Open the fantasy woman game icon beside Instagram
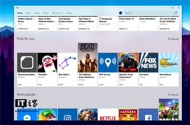 88,115
